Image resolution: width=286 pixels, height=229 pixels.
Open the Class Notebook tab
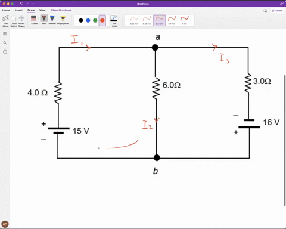(61, 10)
